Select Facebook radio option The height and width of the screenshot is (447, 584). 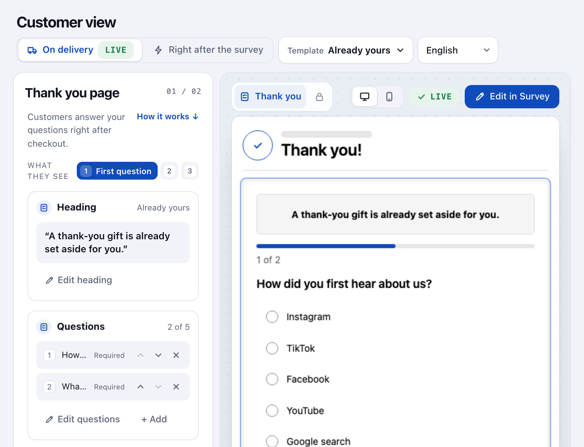pos(272,379)
